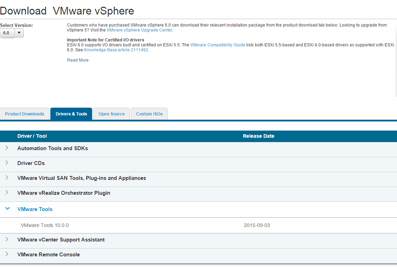Switch to the Custom ISOs tab
Viewport: 397px width, 267px height.
pyautogui.click(x=149, y=114)
